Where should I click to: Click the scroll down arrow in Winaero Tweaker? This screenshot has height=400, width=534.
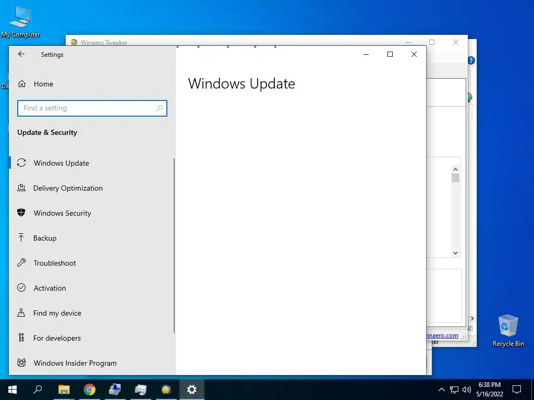(455, 253)
